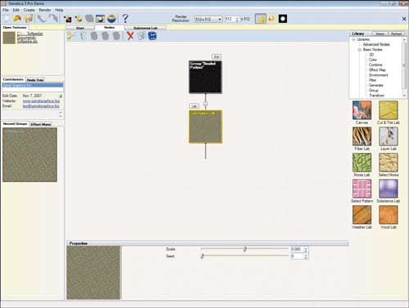Click the Refresh button in Library panel
Screen dimensions: 409x308
[396, 33]
